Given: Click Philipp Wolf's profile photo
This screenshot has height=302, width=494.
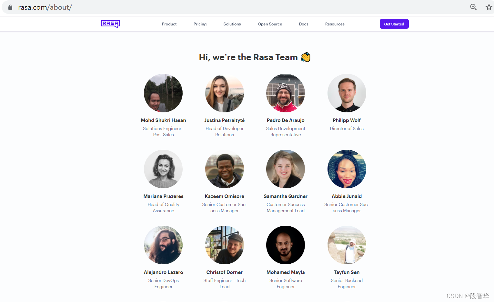Looking at the screenshot, I should tap(347, 93).
